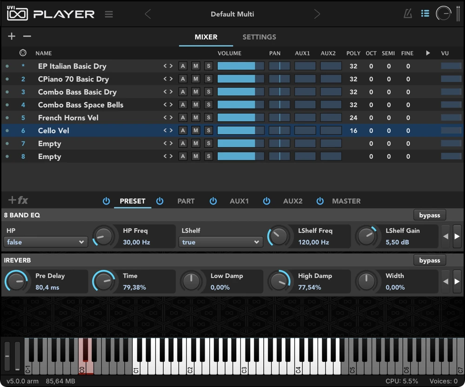
Task: Expand extra columns with the play arrow
Action: [x=428, y=53]
